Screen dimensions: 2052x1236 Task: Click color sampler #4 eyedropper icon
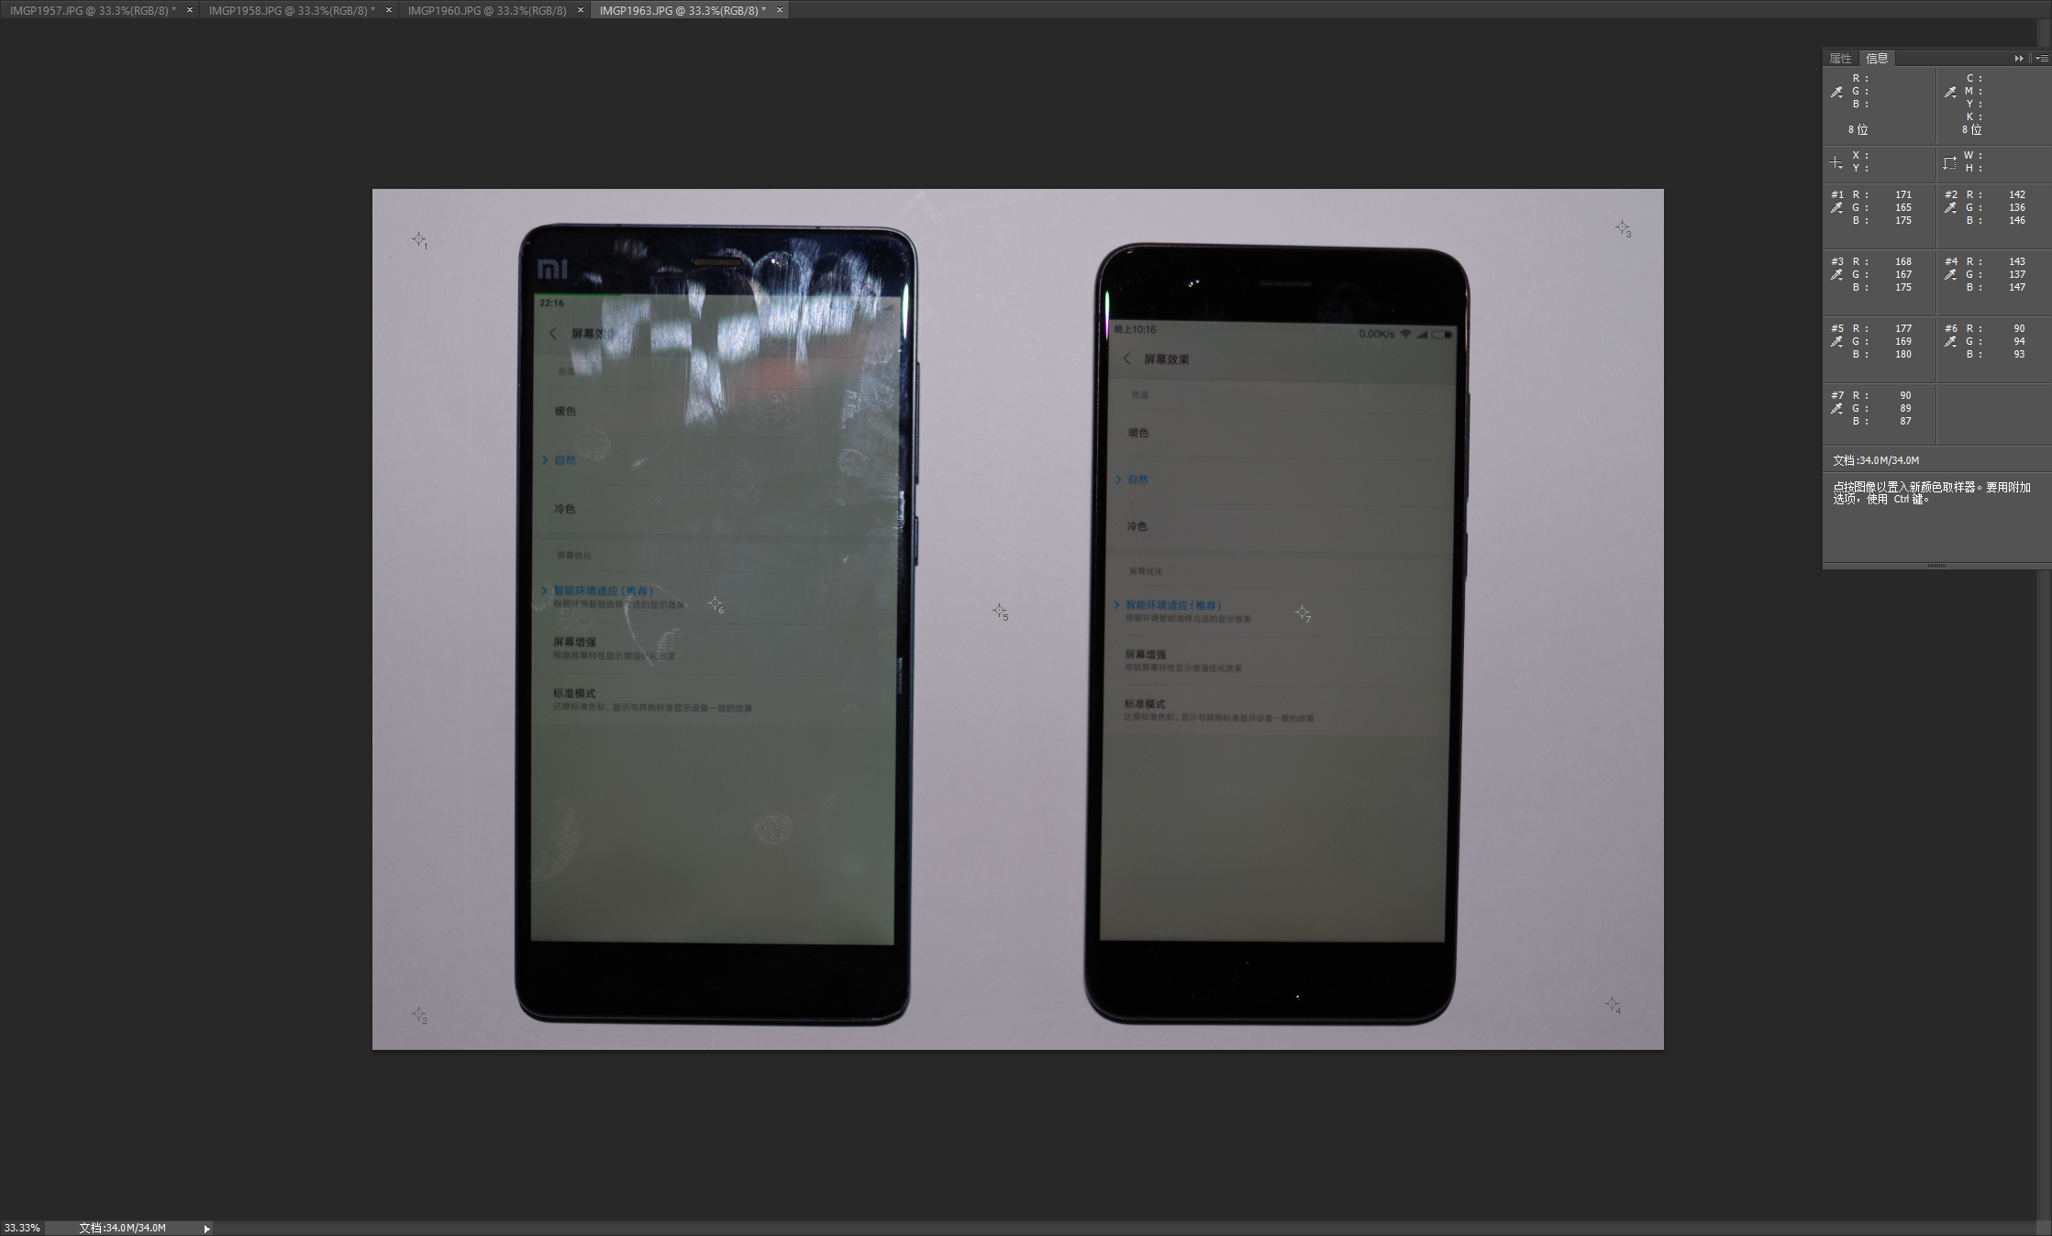pos(1950,274)
